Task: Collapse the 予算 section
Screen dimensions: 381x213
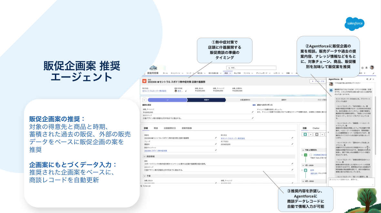Action: click(145, 176)
